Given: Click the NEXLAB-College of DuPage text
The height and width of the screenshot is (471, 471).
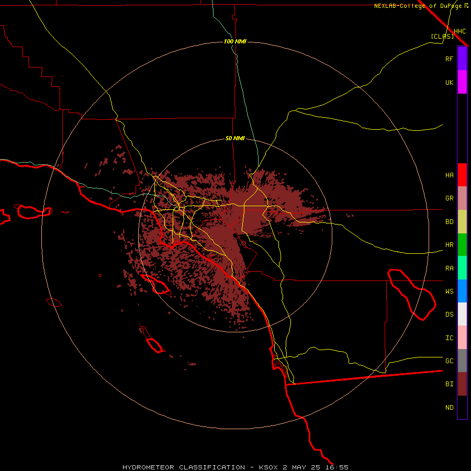Looking at the screenshot, I should tap(418, 6).
